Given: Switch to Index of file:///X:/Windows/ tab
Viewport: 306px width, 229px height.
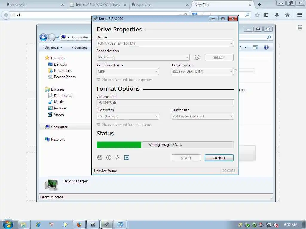Looking at the screenshot, I should (98, 5).
